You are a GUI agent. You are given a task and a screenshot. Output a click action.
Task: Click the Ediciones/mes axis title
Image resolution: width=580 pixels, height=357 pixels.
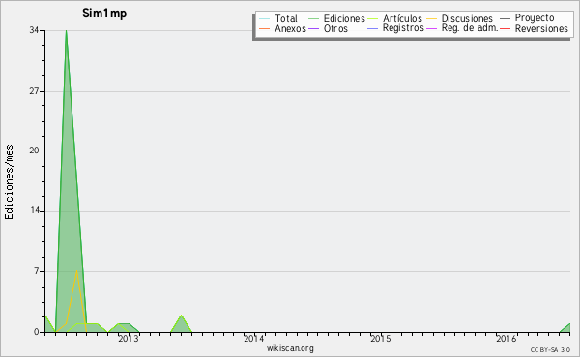tap(9, 182)
